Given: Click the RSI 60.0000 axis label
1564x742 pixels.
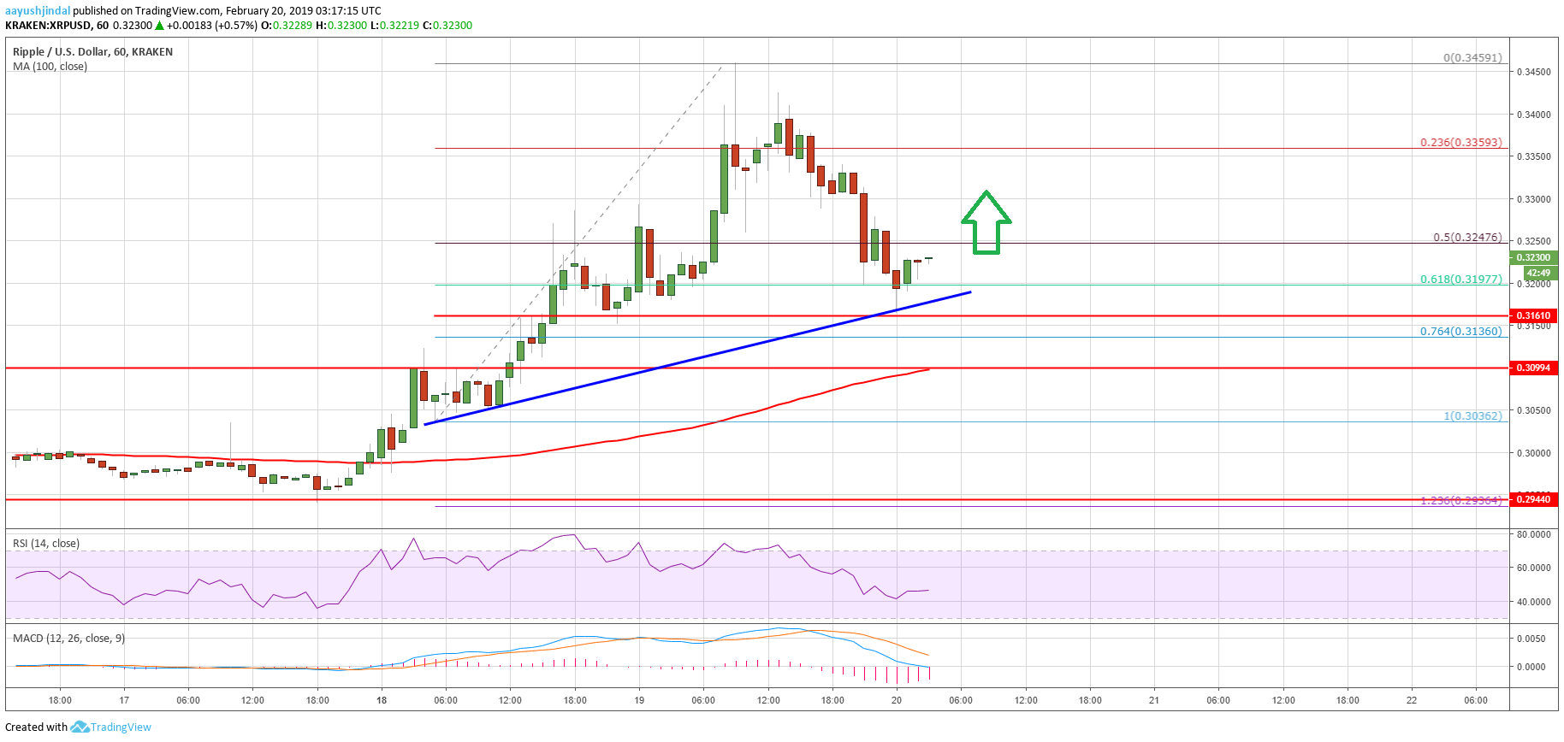Looking at the screenshot, I should click(x=1533, y=568).
